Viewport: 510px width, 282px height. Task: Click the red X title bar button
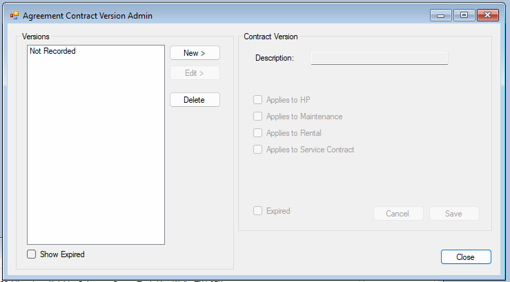(487, 15)
